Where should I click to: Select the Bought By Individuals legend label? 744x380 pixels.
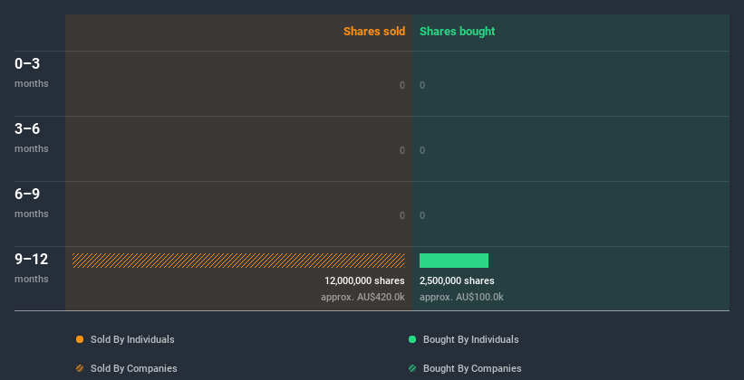click(470, 339)
